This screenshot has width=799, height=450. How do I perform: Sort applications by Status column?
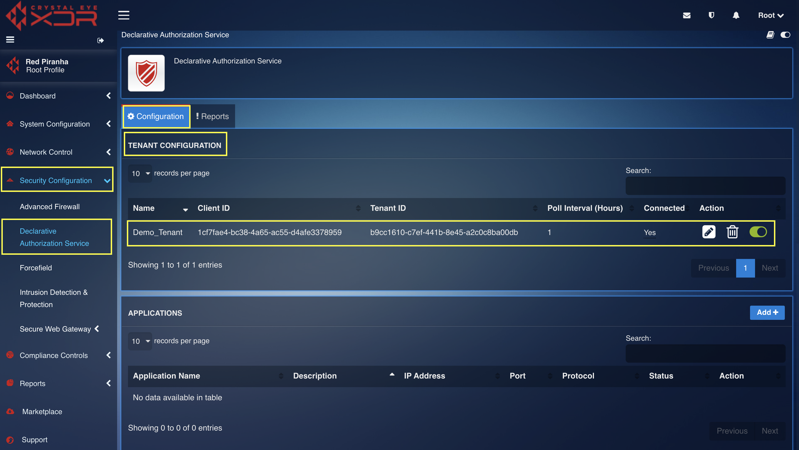(x=679, y=376)
